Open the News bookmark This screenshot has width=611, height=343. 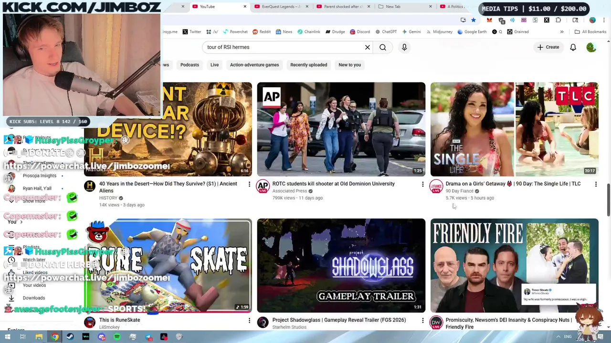coord(284,32)
